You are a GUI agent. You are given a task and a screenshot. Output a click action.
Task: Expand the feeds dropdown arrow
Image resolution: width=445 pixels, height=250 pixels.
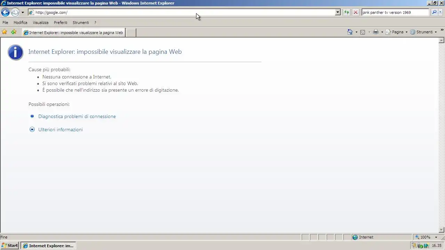coord(369,32)
